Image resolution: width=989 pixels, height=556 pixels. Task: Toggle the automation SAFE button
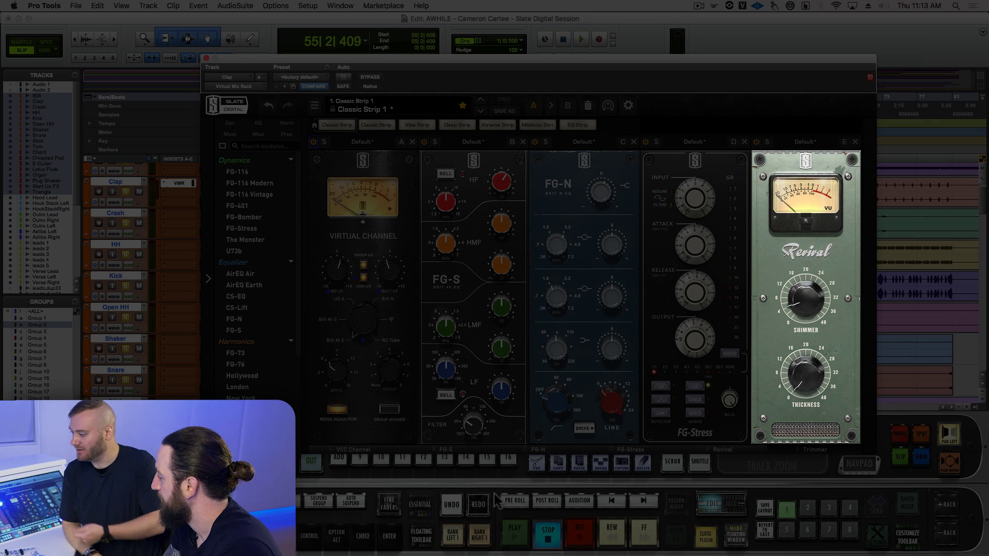(x=343, y=86)
